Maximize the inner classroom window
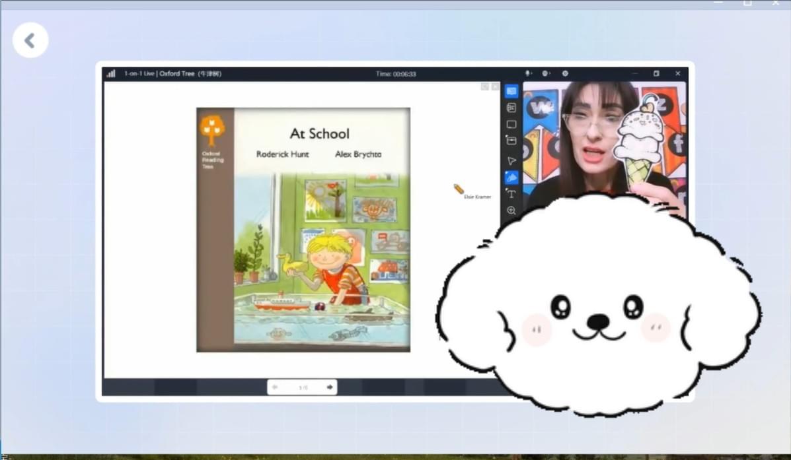791x460 pixels. pyautogui.click(x=656, y=73)
